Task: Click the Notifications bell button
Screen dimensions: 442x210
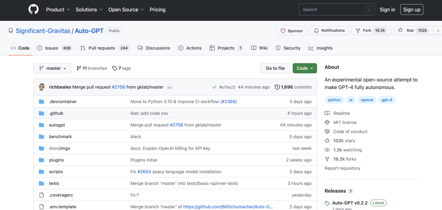Action: pos(329,30)
